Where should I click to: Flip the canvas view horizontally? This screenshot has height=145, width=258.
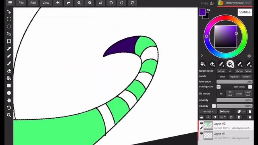coord(100,3)
